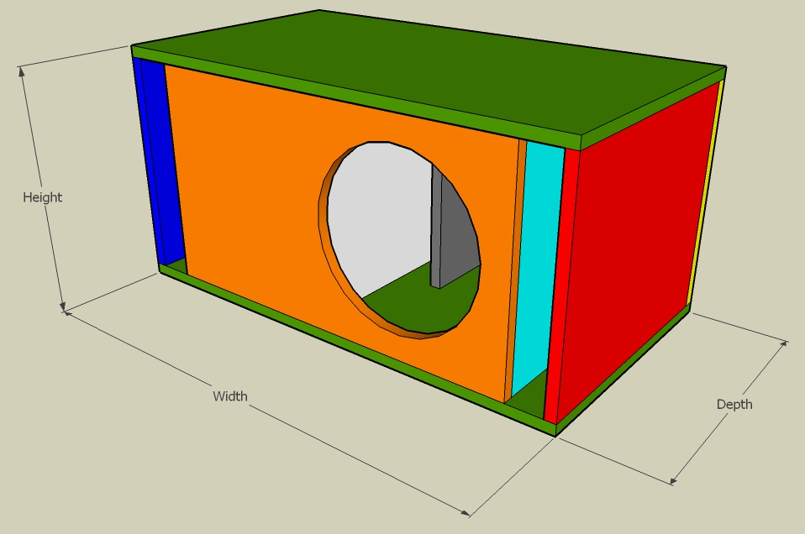Screen dimensions: 805x534
Task: Click the light green top panel front edge
Action: tap(353, 95)
